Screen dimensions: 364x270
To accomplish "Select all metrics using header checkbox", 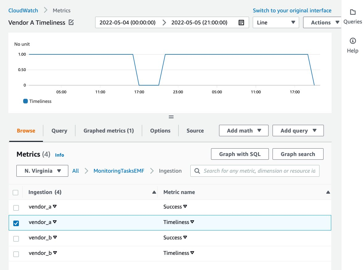I will [x=16, y=192].
